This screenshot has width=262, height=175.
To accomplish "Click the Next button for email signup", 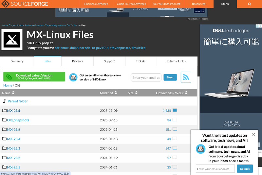I will (x=170, y=77).
